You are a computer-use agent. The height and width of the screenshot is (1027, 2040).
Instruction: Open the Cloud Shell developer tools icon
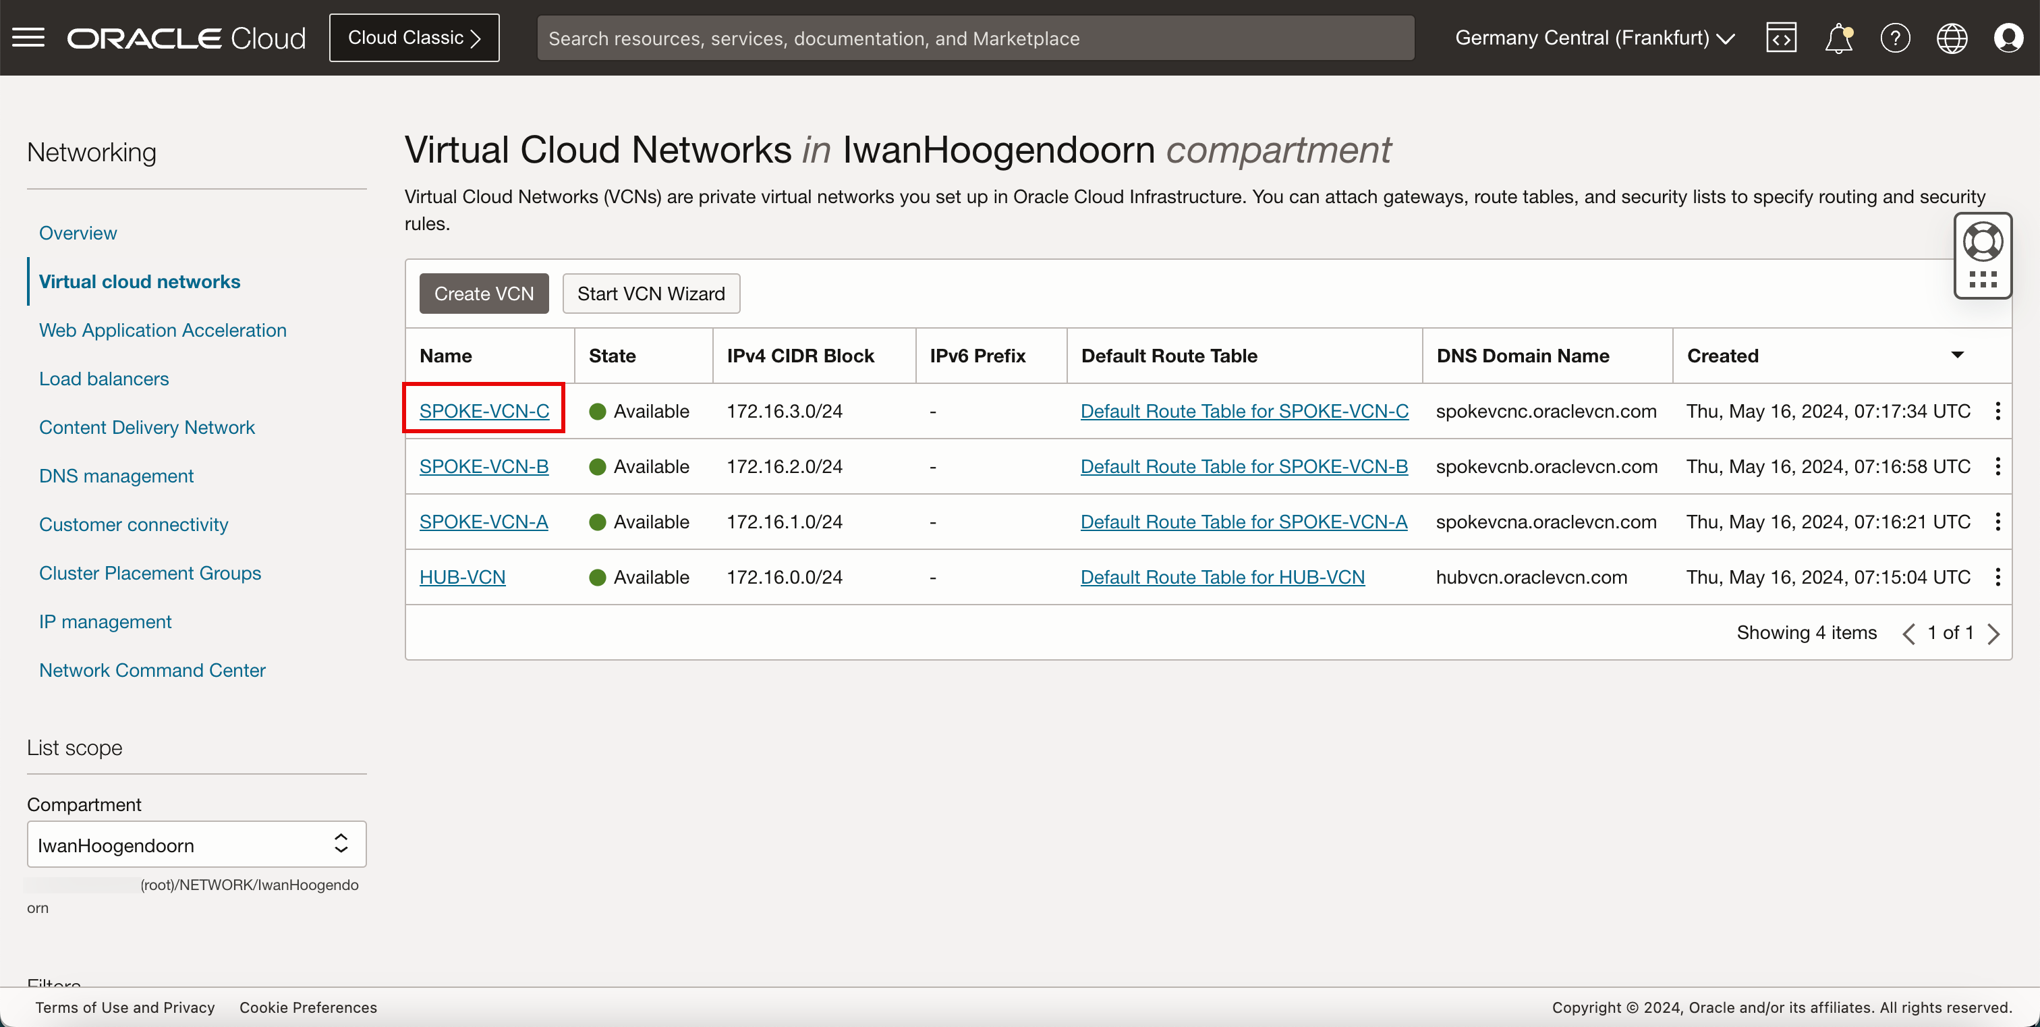click(x=1781, y=38)
